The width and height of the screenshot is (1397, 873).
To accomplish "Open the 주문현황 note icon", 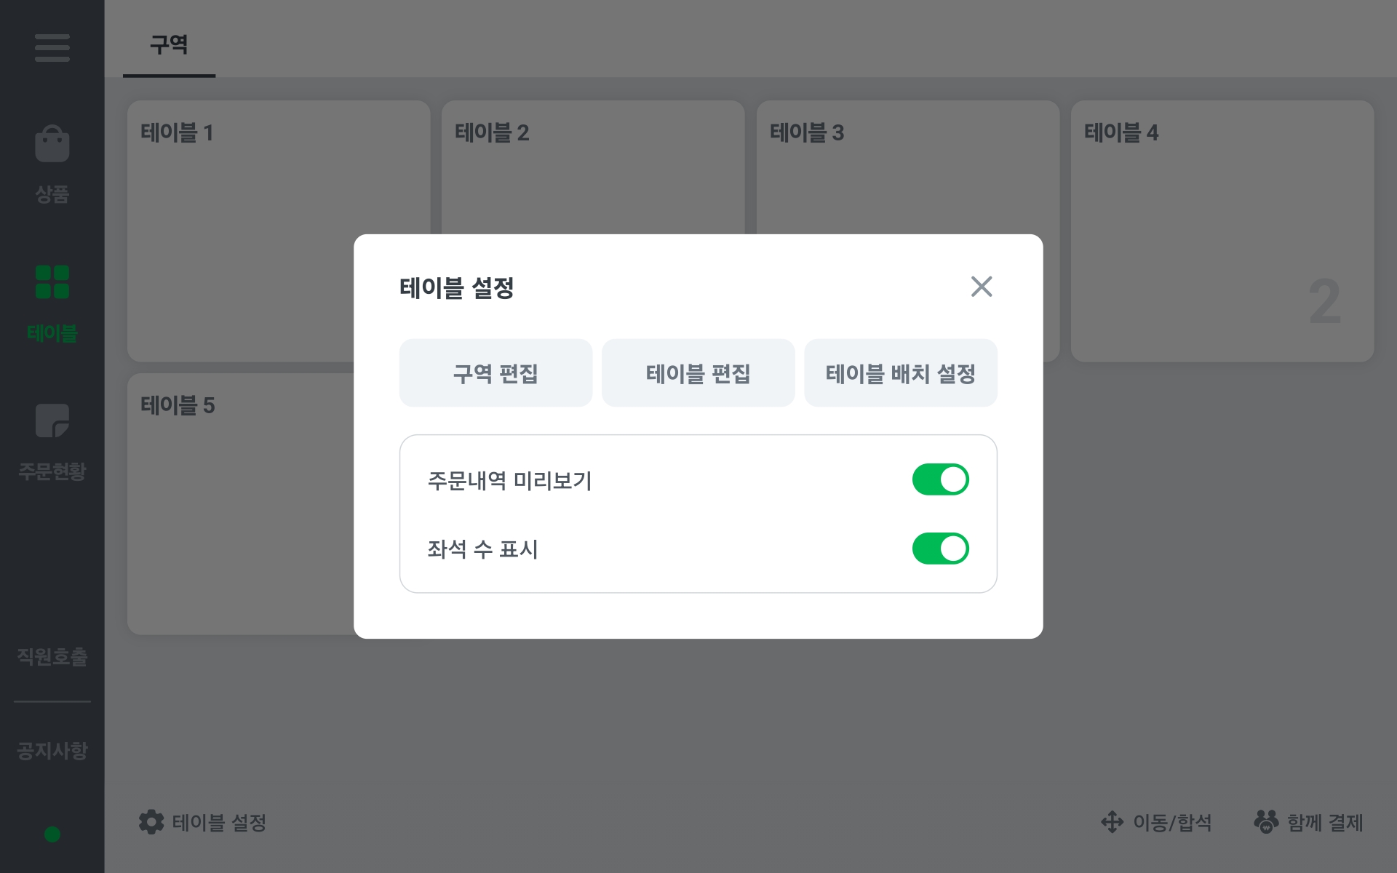I will pos(52,420).
